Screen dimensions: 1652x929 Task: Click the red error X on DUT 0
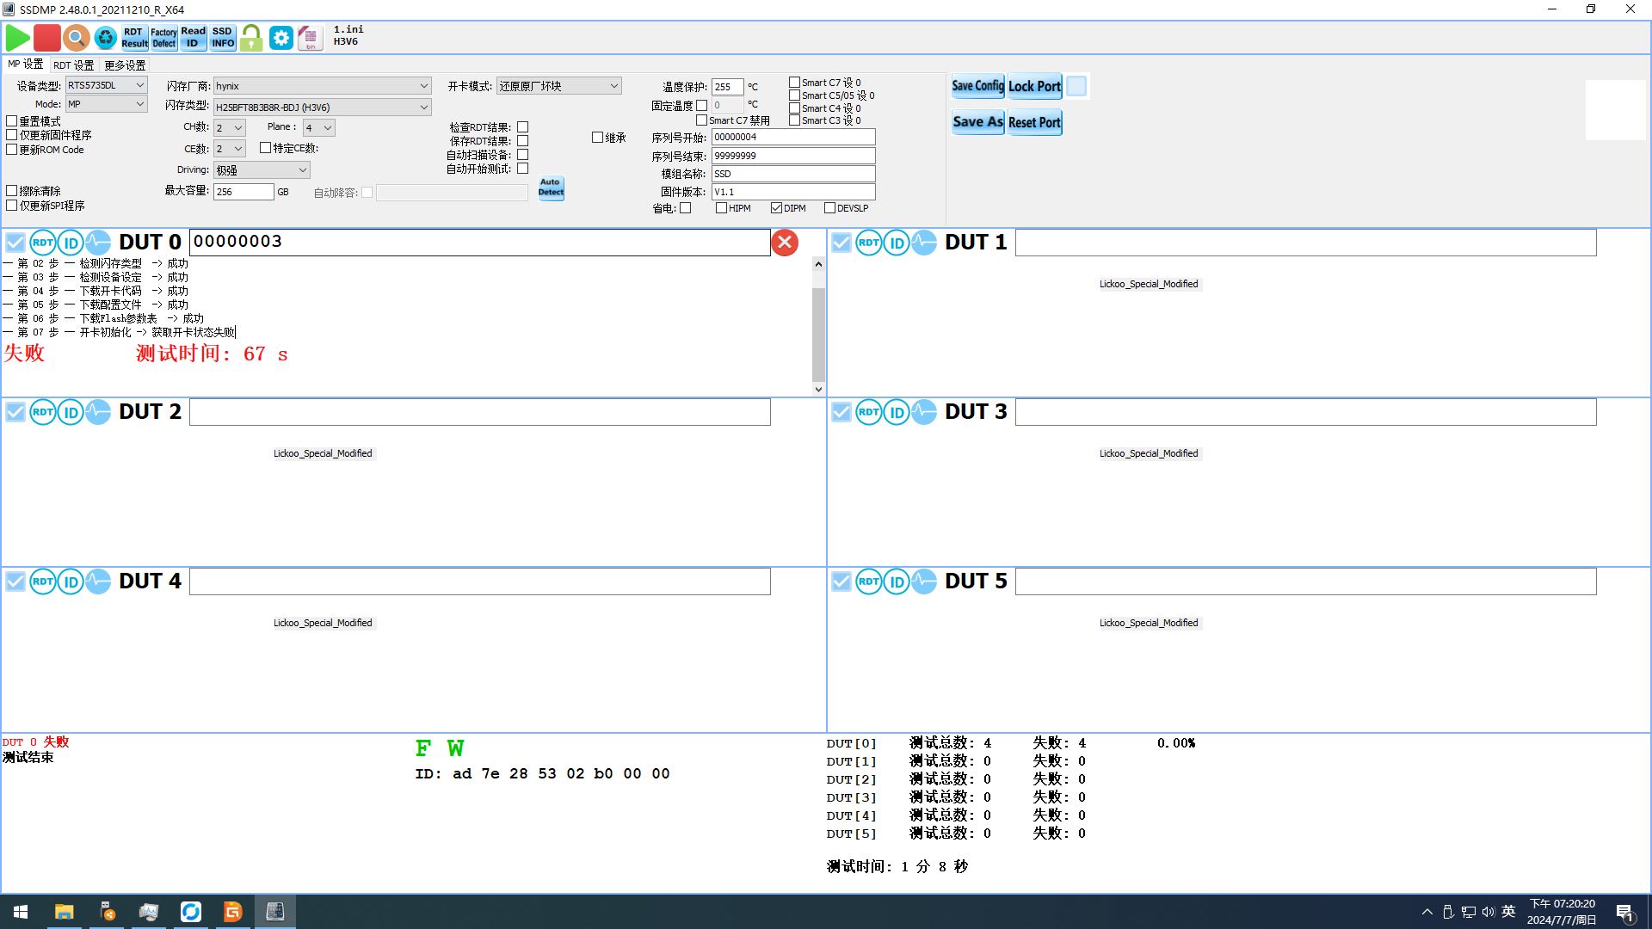coord(784,243)
